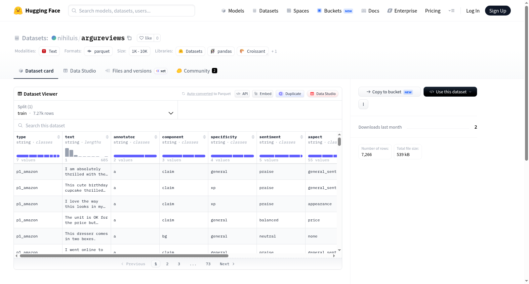Viewport: 529px width, 284px height.
Task: Sort by the specificity column arrows
Action: [253, 137]
